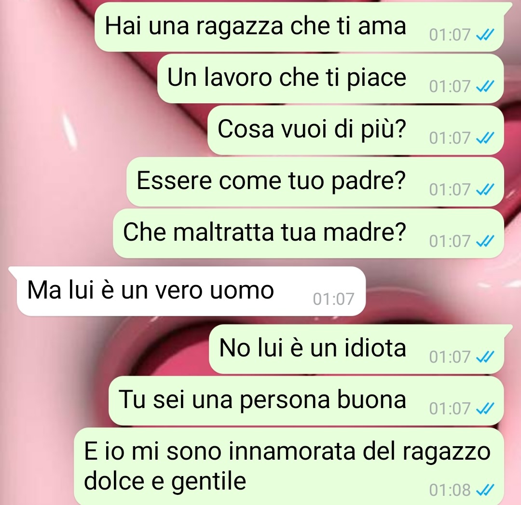Click blue ticks on 'No lui è un idiota'

(485, 357)
